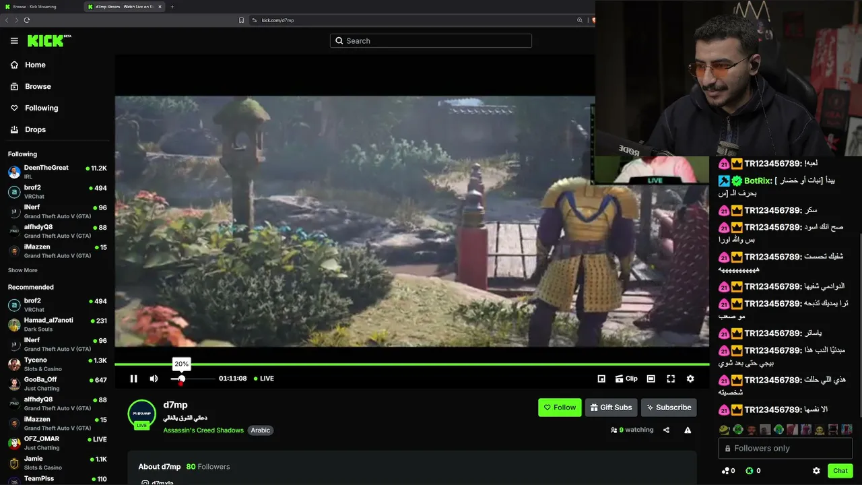
Task: Open Jamie recommended channel
Action: [x=57, y=463]
